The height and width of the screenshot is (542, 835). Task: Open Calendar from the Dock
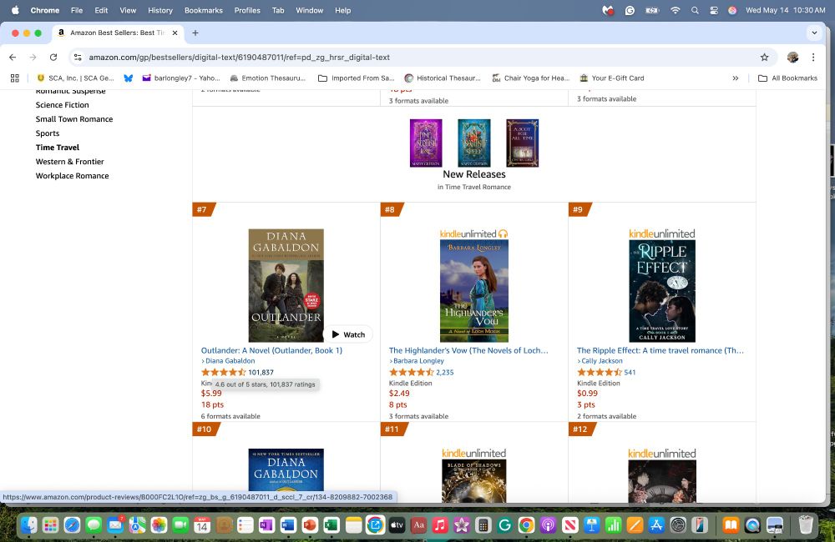tap(202, 525)
